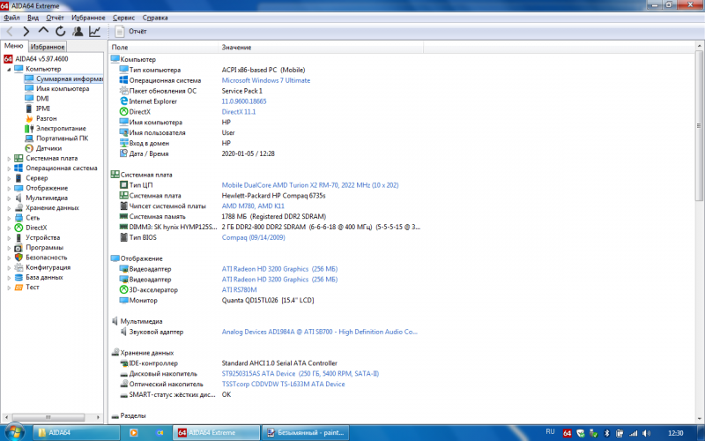Viewport: 705px width, 441px height.
Task: Click the volume speaker tray icon
Action: 646,433
